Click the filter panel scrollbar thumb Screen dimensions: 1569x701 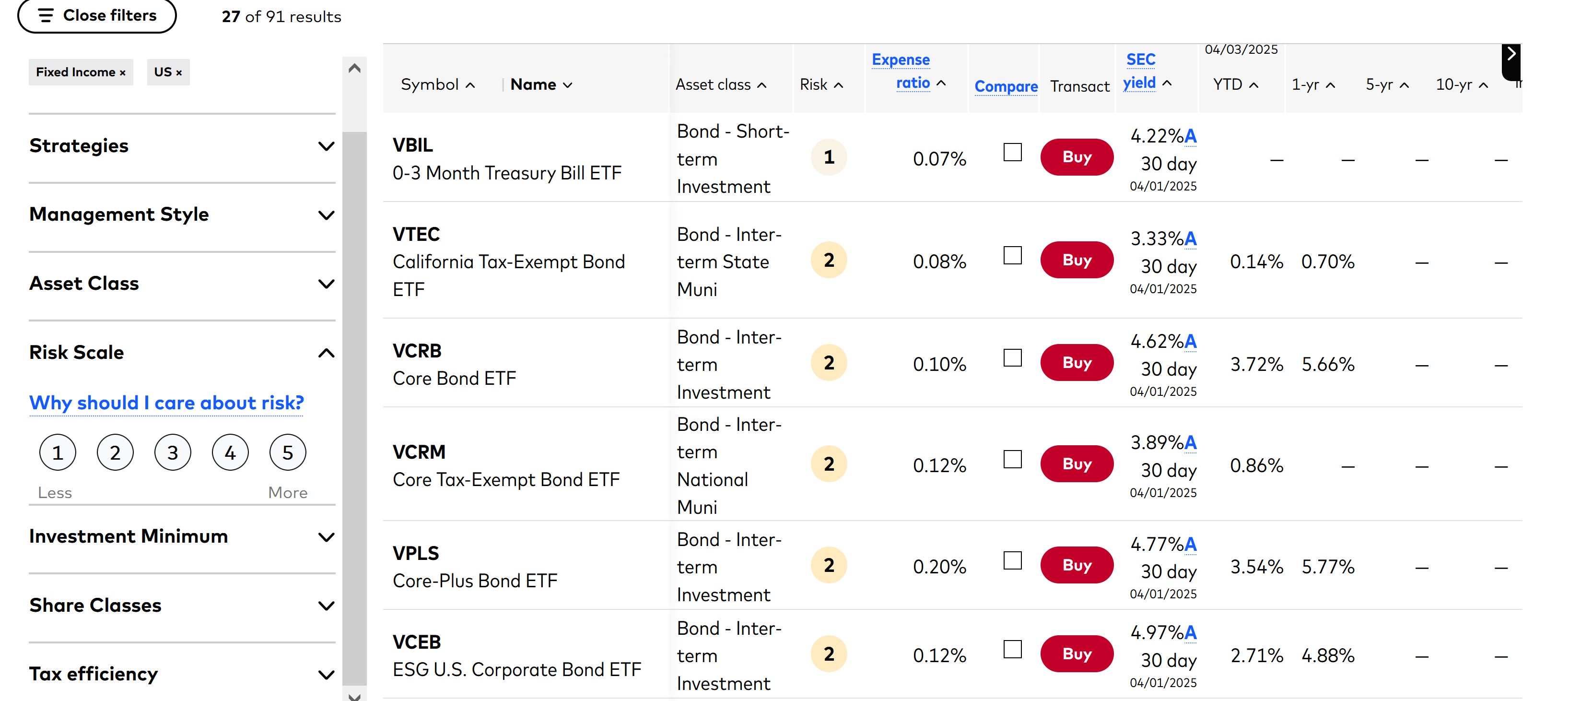pyautogui.click(x=354, y=408)
